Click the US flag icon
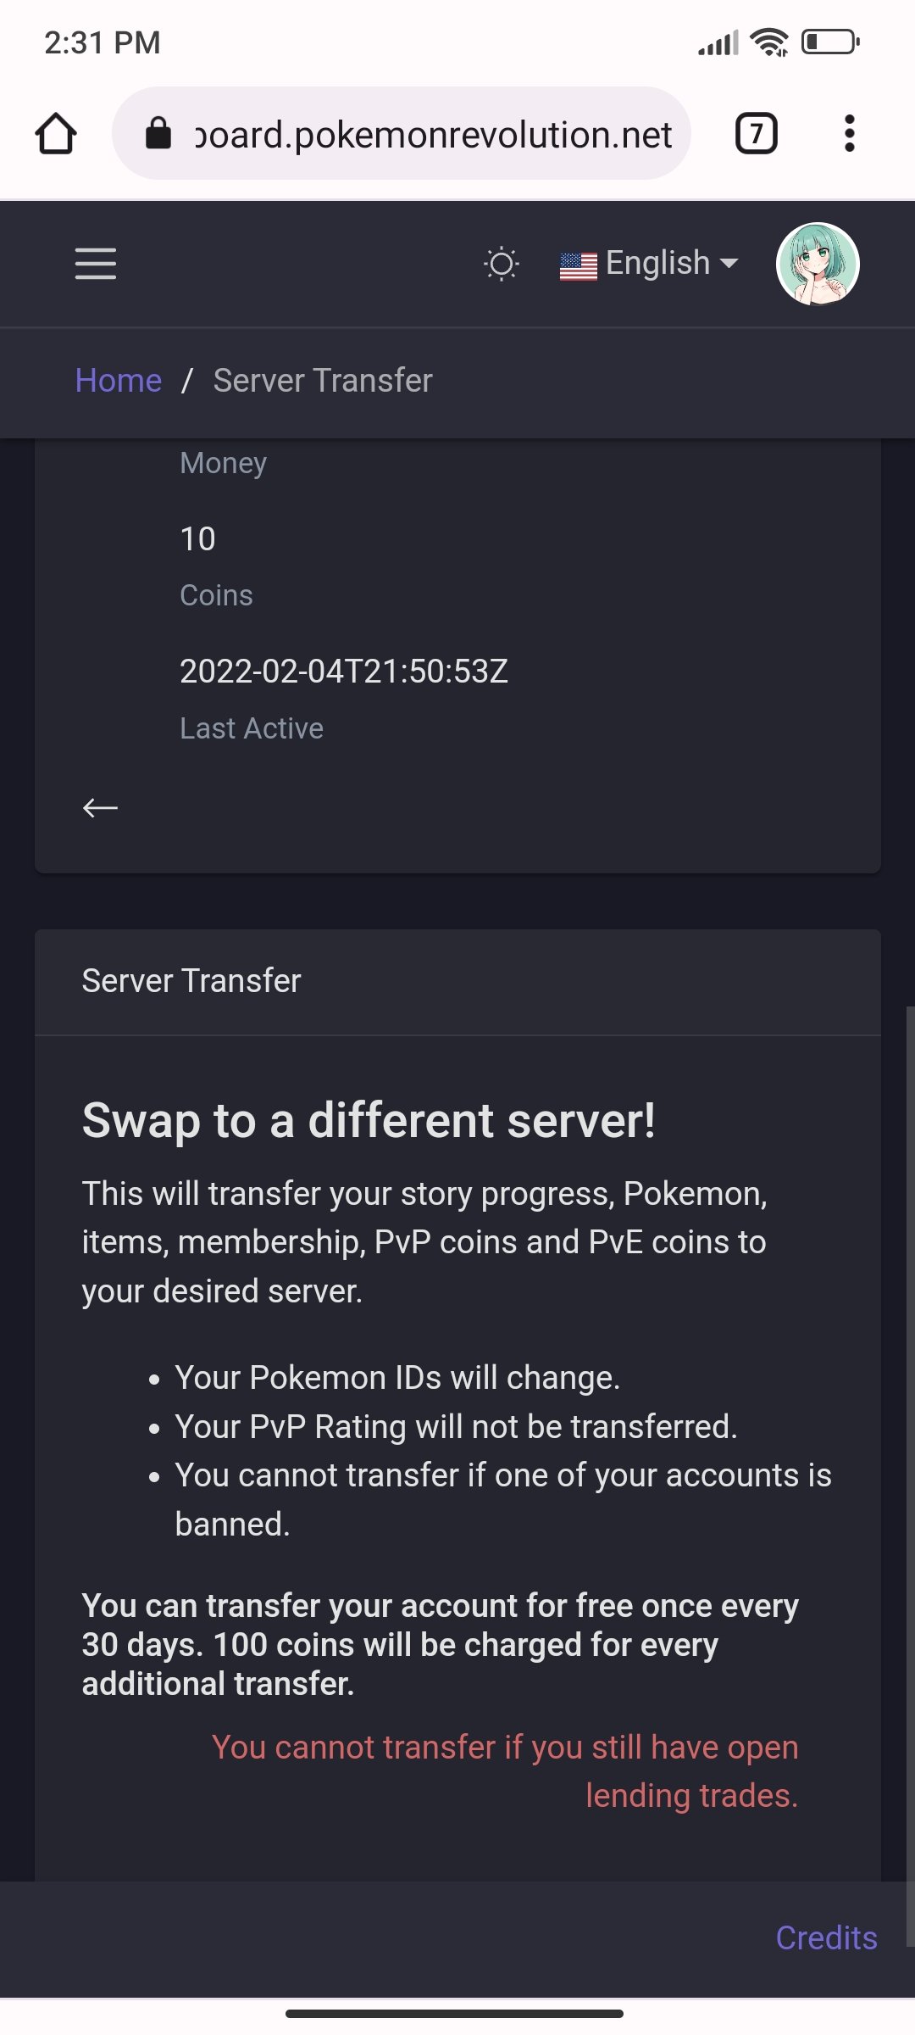 (579, 266)
